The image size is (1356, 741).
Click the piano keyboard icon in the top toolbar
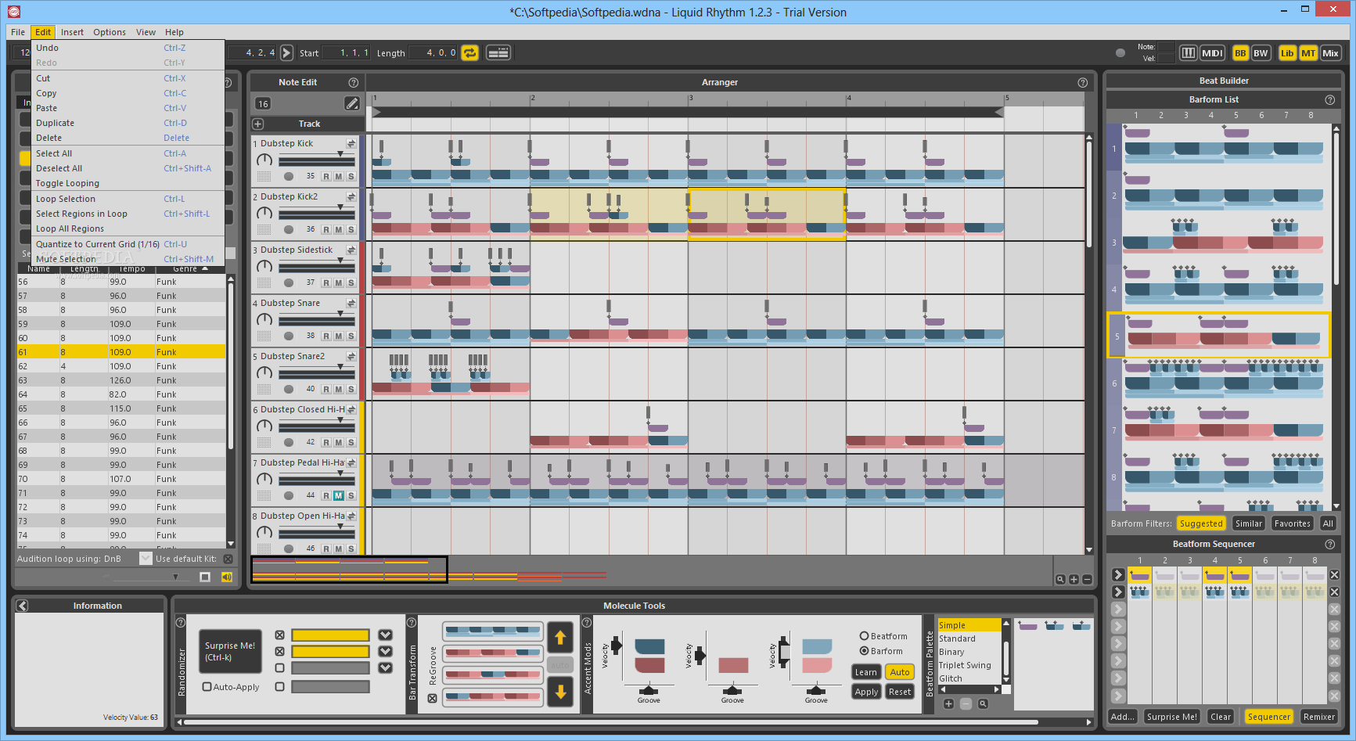(x=1188, y=53)
